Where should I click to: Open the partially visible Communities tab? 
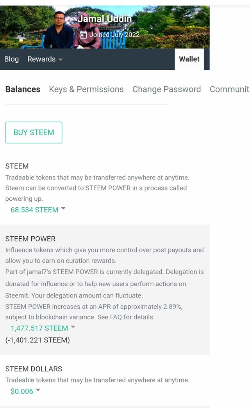click(229, 89)
